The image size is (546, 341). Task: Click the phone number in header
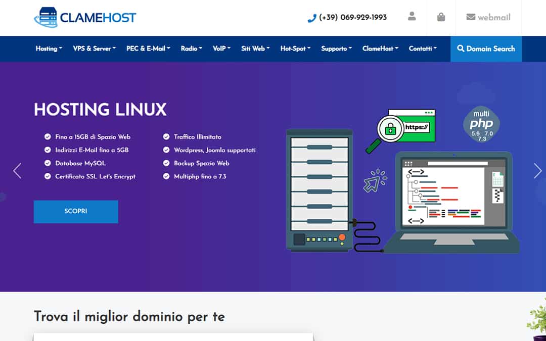[347, 18]
